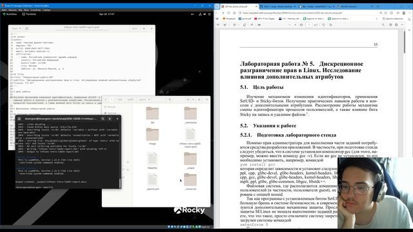Screen dimensions: 413x232
Task: Click the search icon in Files window
Action: click(170, 100)
